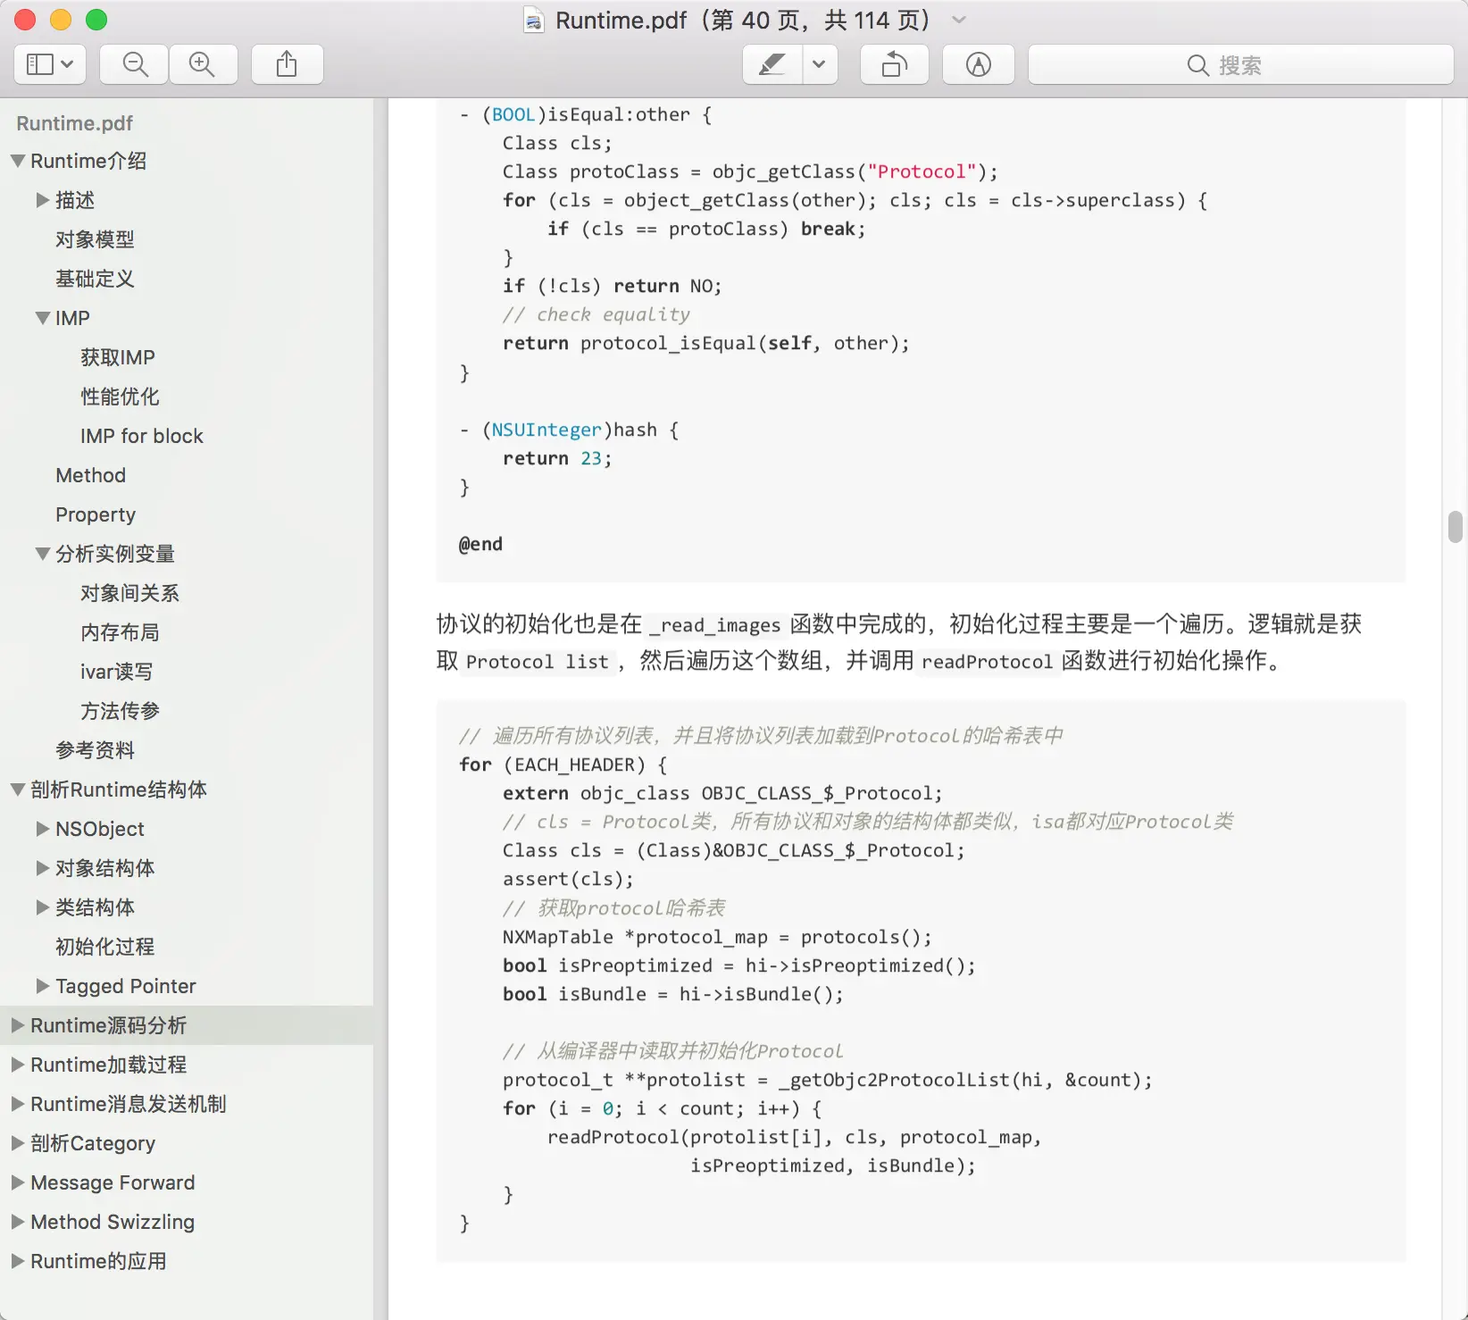Select the highlight pen tool
1468x1320 pixels.
click(x=772, y=64)
